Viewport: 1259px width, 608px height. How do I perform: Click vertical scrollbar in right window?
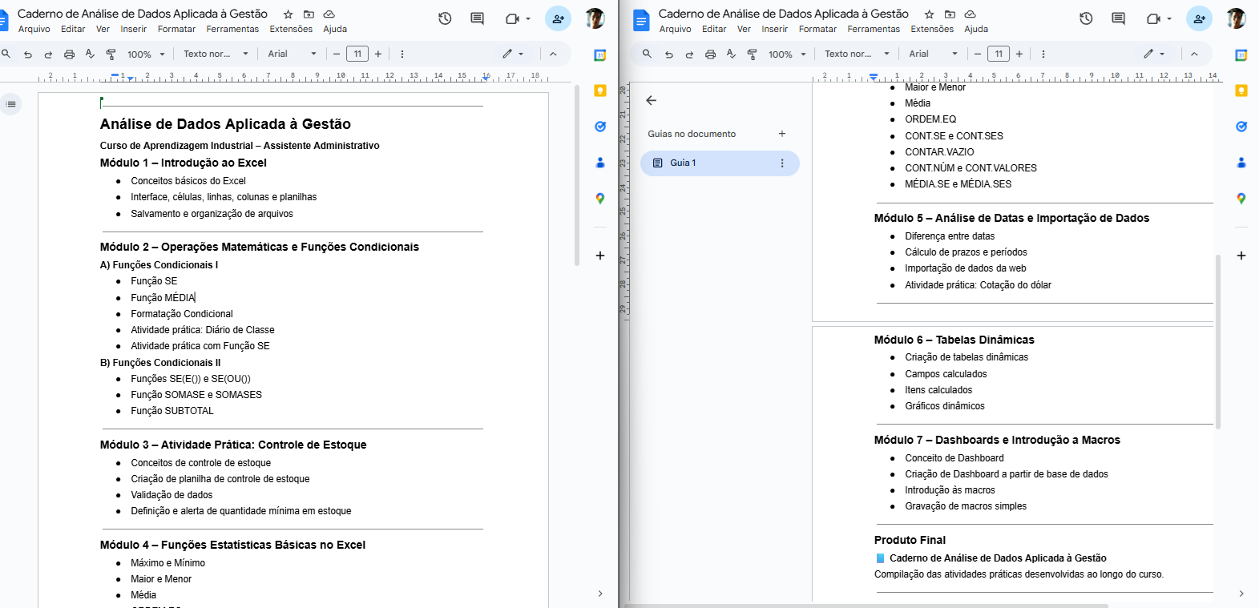coord(1218,342)
